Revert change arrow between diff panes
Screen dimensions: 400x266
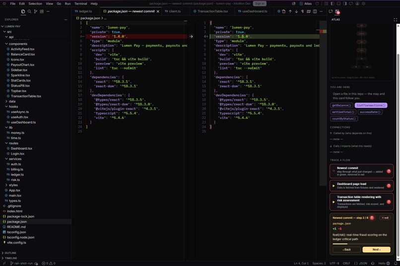click(x=191, y=36)
